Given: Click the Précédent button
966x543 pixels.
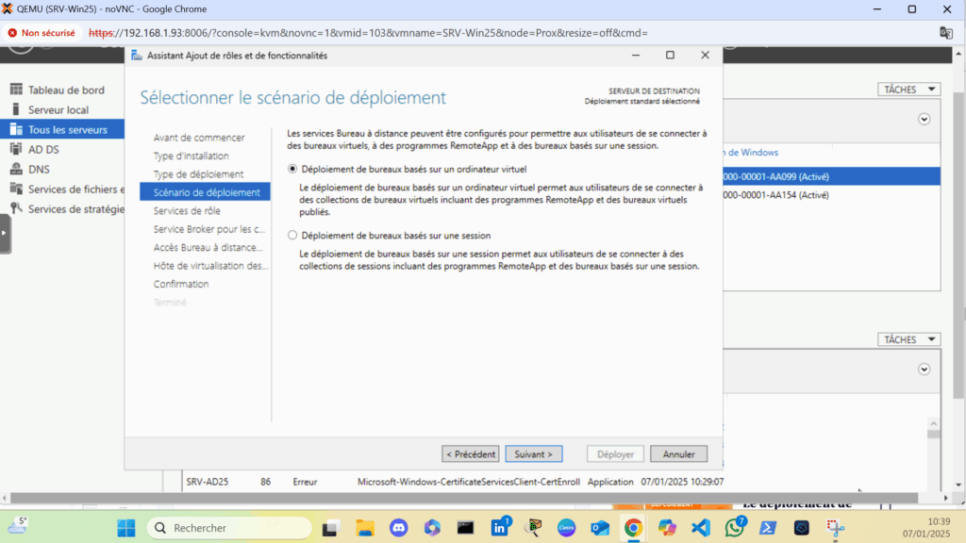Looking at the screenshot, I should click(470, 453).
